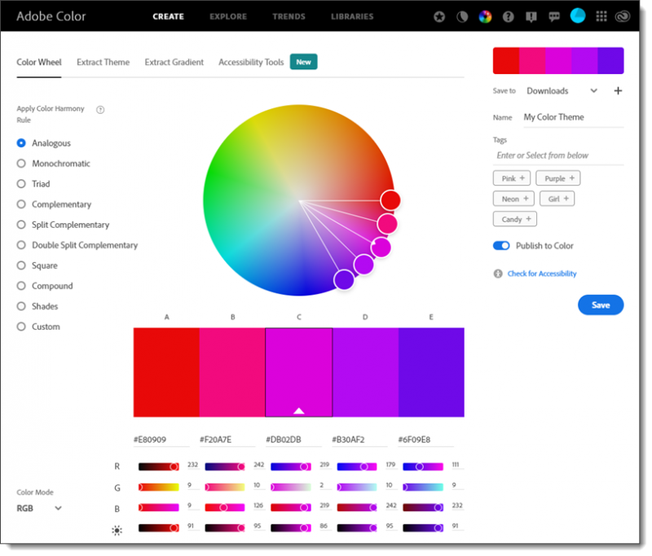Click the brightness sun icon beside the sliders
This screenshot has height=556, width=652.
tap(117, 530)
